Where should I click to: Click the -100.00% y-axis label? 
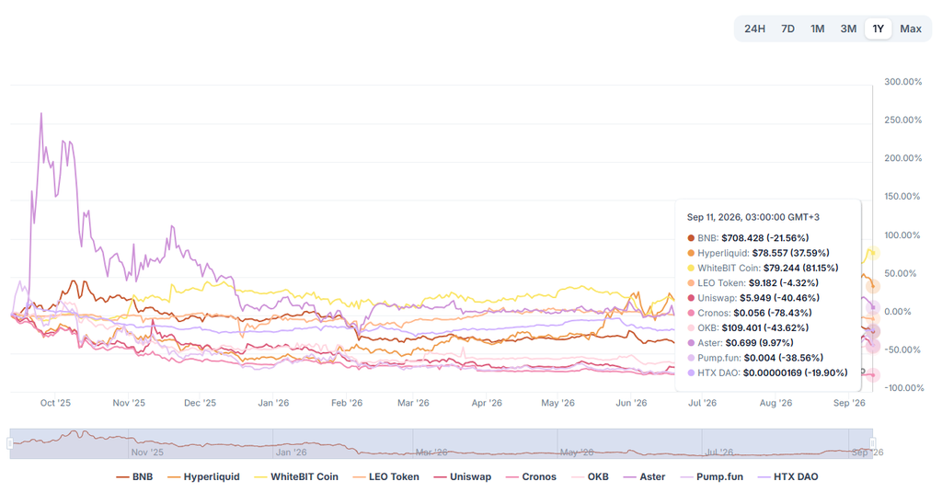point(904,388)
